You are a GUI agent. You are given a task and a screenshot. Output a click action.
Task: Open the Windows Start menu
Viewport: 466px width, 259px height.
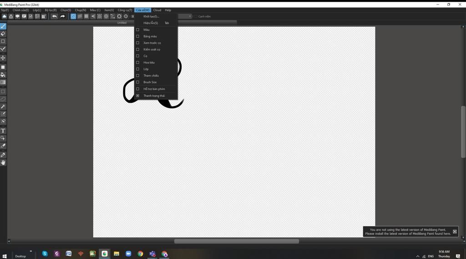tap(5, 256)
